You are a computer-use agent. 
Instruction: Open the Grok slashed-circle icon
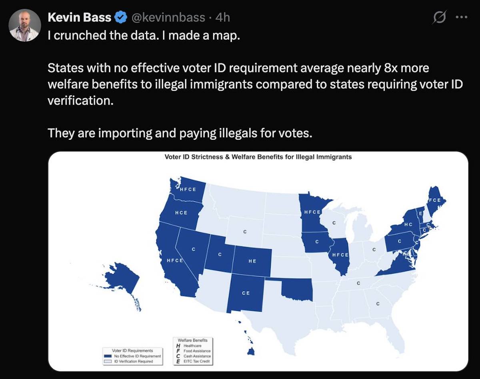click(440, 18)
